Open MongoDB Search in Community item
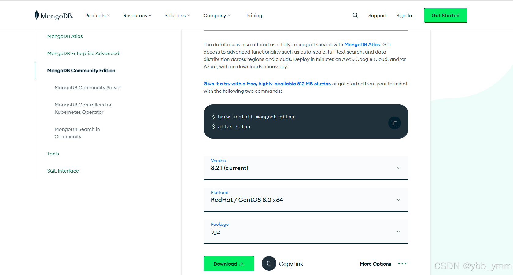The height and width of the screenshot is (275, 513). click(77, 133)
